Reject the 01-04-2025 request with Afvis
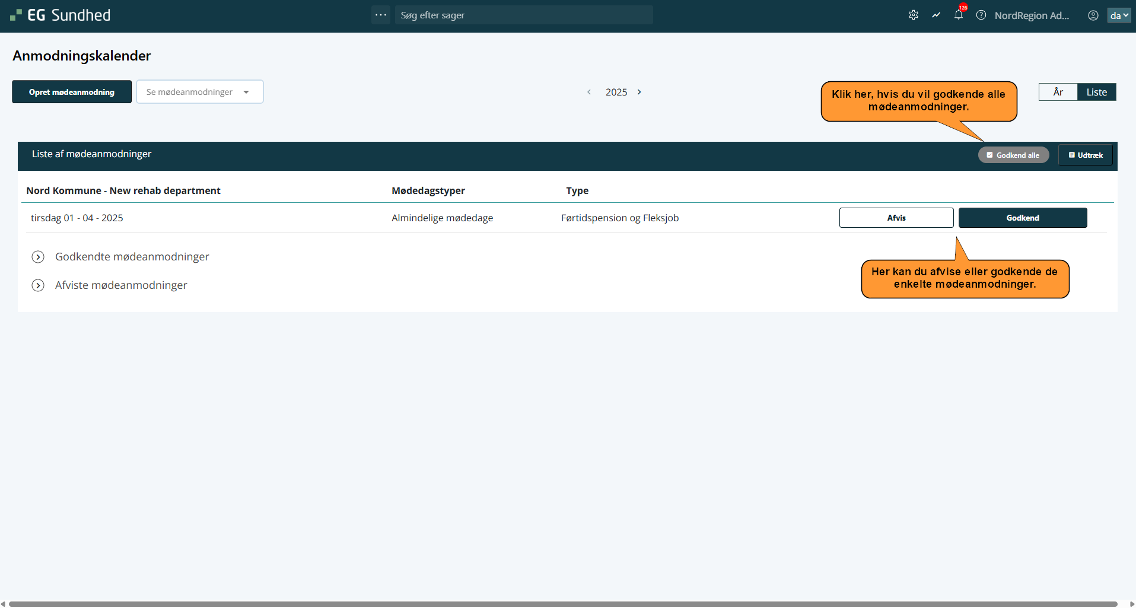Screen dimensions: 1136x608 point(896,218)
